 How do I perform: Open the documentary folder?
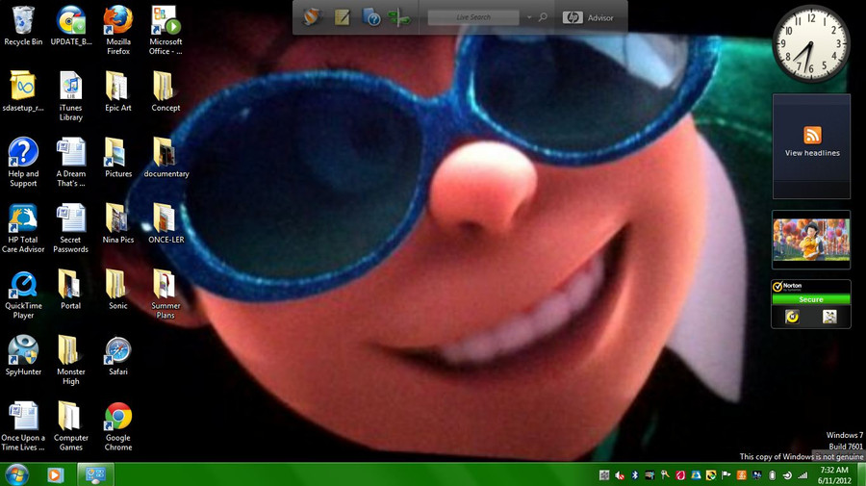(166, 158)
